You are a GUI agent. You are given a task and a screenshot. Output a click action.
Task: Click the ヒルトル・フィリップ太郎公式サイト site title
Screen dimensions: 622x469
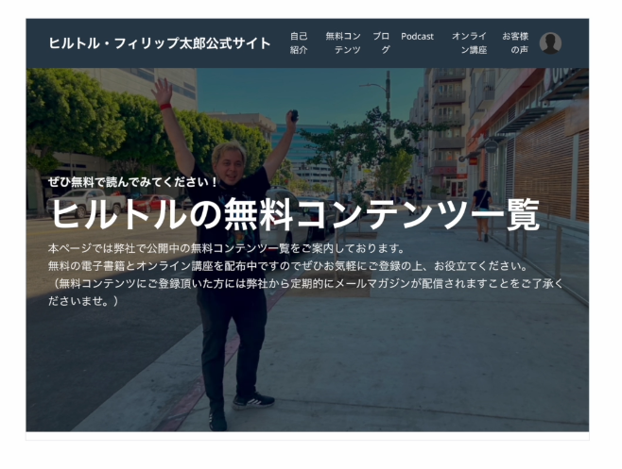tap(160, 43)
